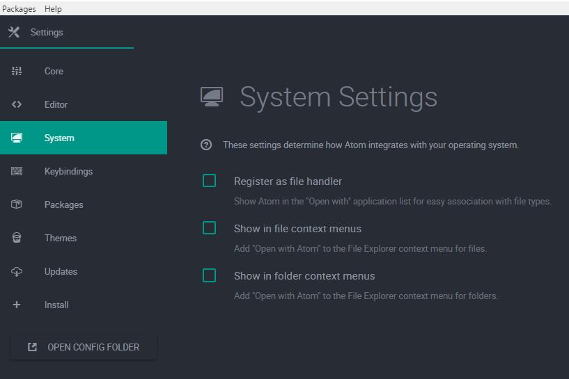
Task: Toggle Show in file context menus checkbox
Action: (x=209, y=228)
